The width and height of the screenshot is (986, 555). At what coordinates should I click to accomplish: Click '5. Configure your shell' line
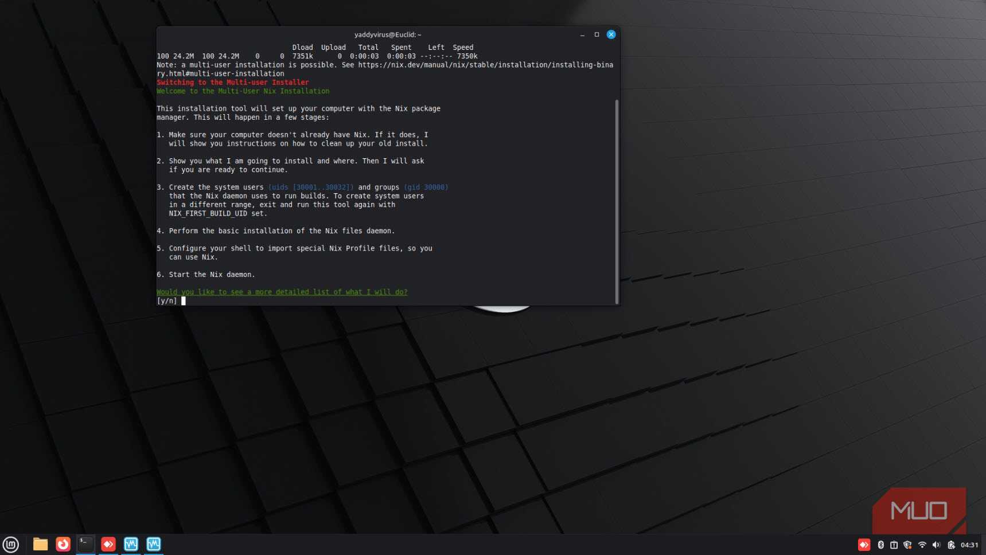[x=294, y=248]
